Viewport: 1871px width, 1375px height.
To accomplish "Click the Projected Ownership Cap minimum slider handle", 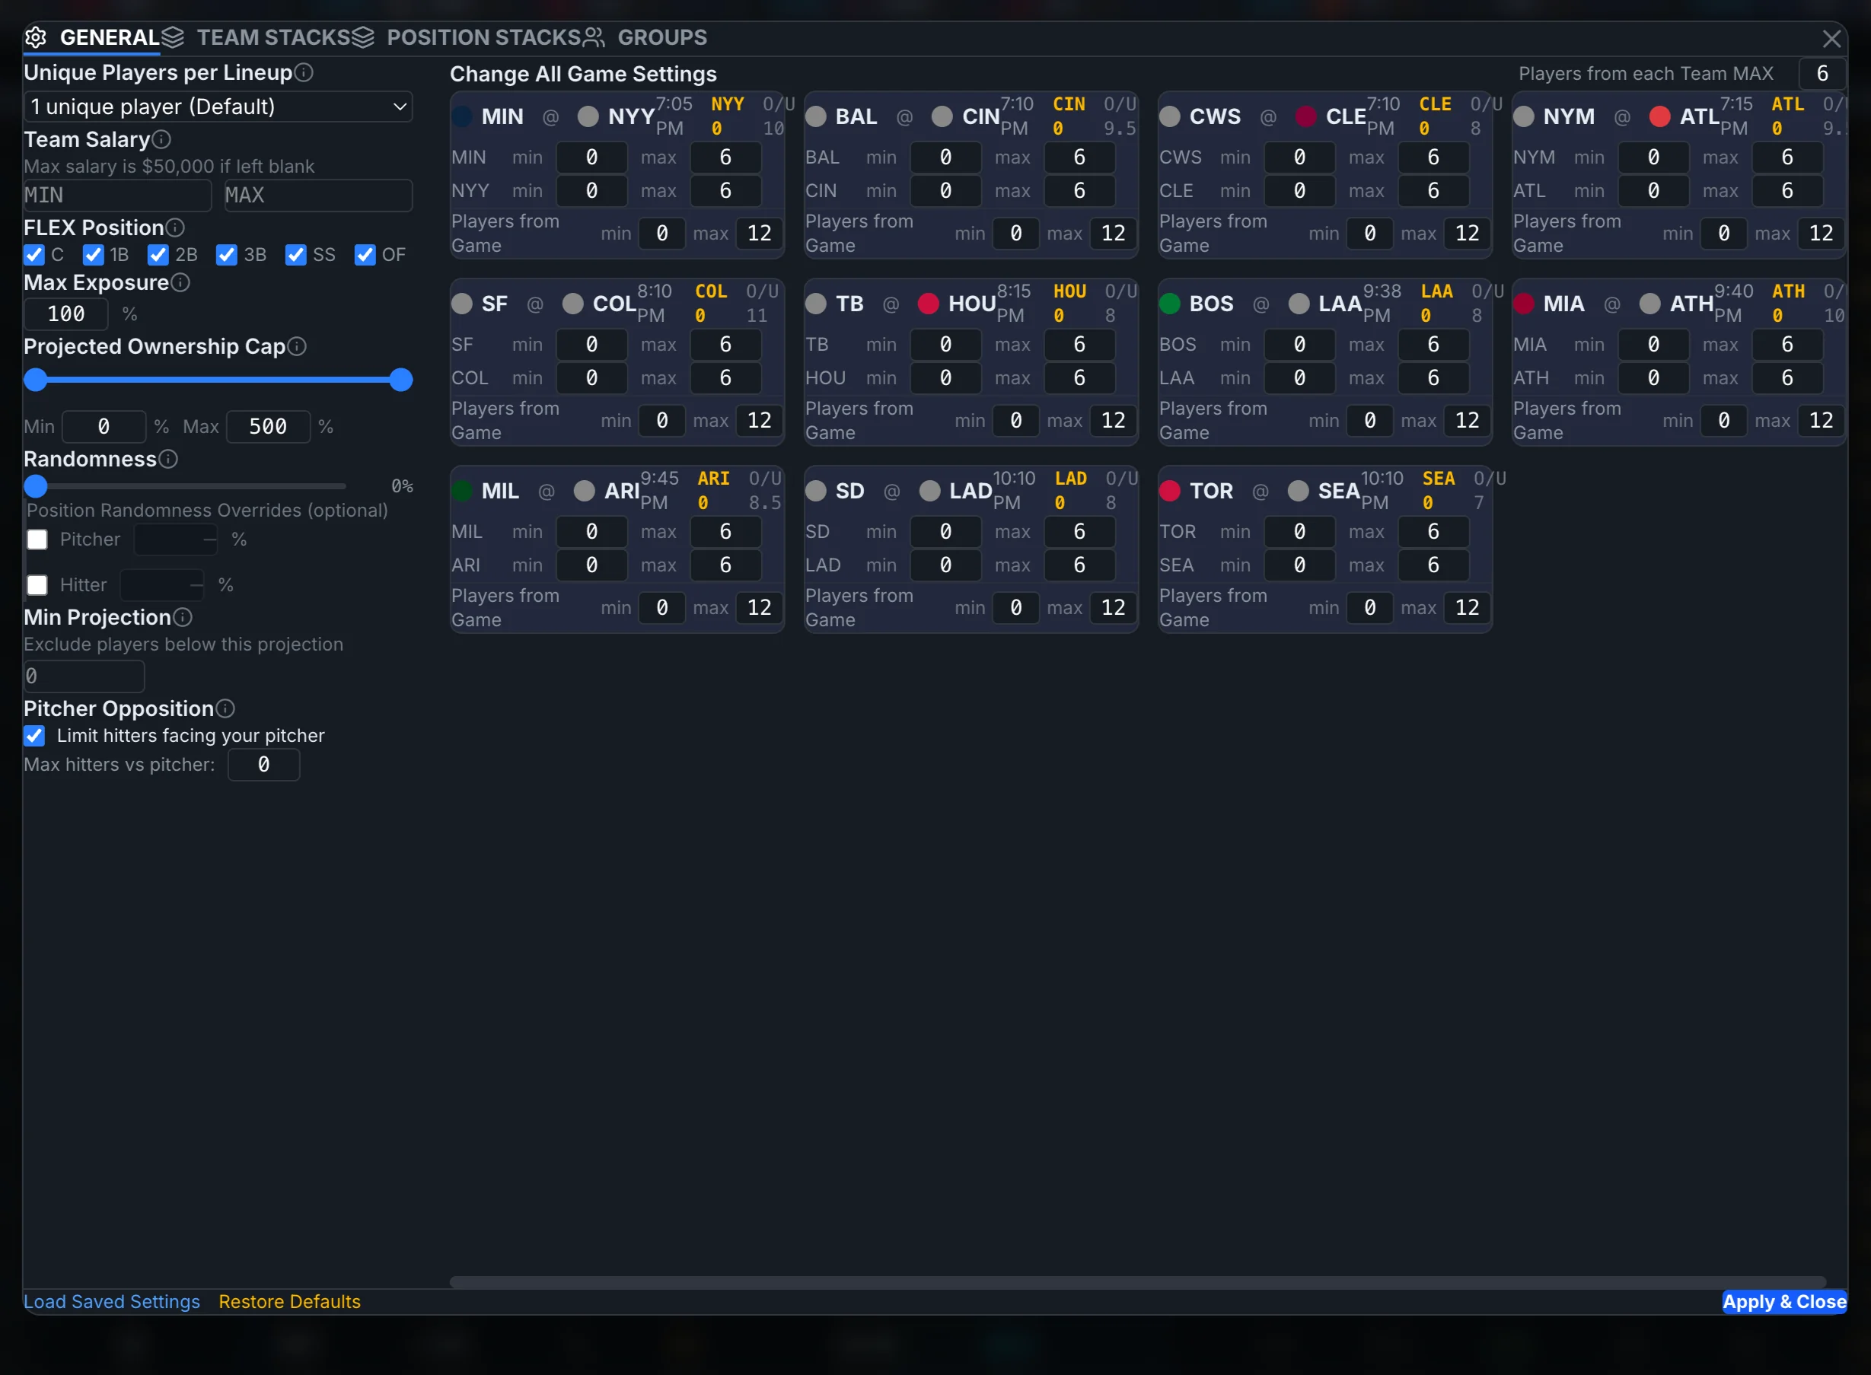I will (36, 380).
